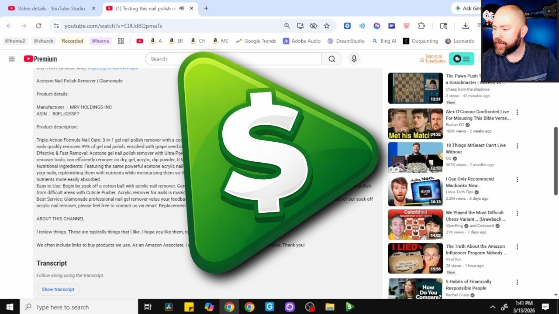Launch OBS Studio from the taskbar

(x=310, y=307)
